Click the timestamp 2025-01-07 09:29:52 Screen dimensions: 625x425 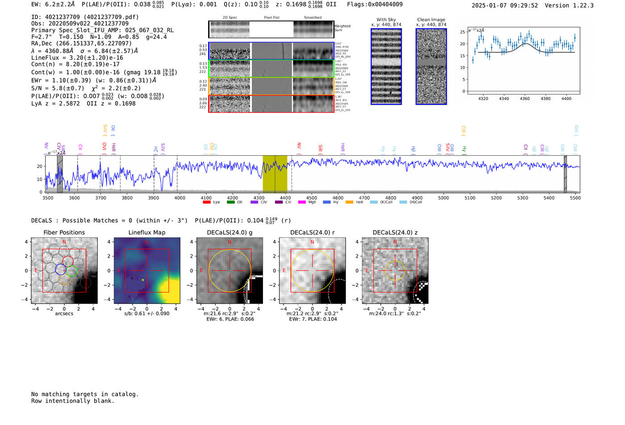505,5
